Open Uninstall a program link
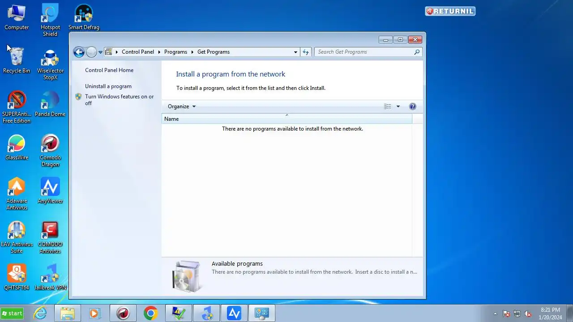 pos(108,86)
